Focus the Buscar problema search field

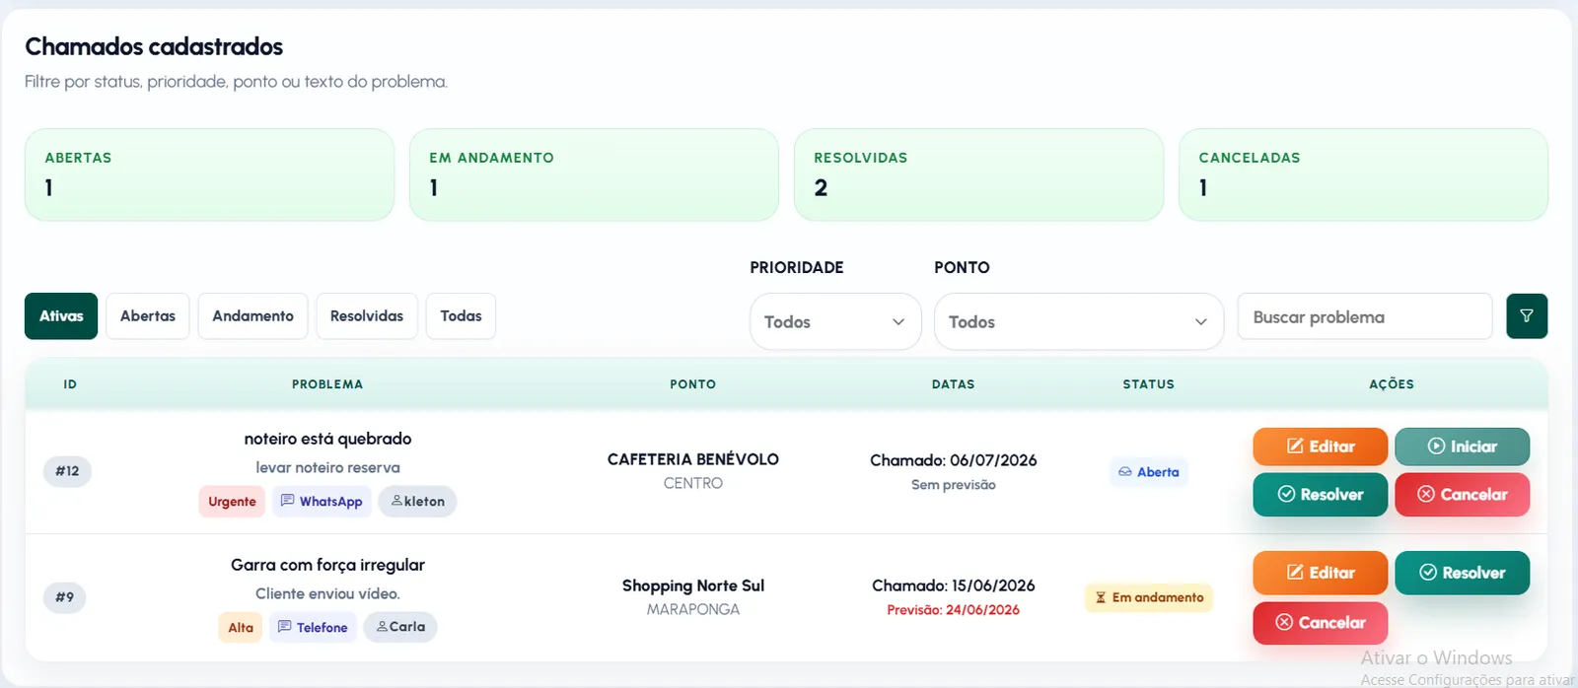coord(1365,316)
